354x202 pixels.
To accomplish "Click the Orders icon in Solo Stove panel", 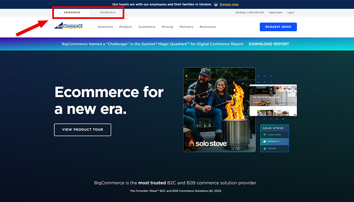I will 265,149.
